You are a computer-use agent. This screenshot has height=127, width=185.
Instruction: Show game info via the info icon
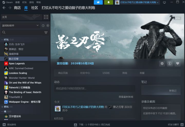(x=170, y=63)
